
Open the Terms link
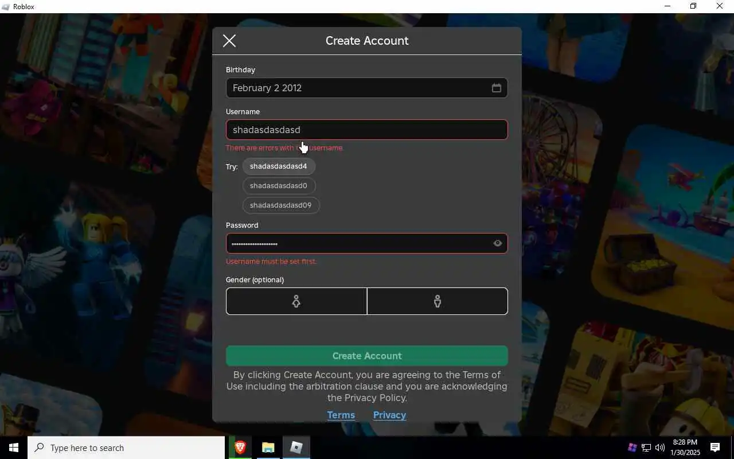341,415
